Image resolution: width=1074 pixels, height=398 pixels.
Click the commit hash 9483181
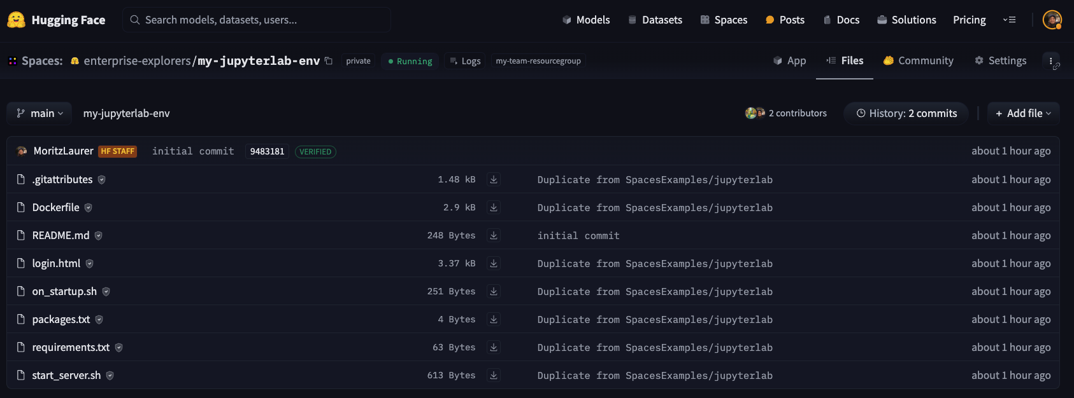click(x=267, y=152)
